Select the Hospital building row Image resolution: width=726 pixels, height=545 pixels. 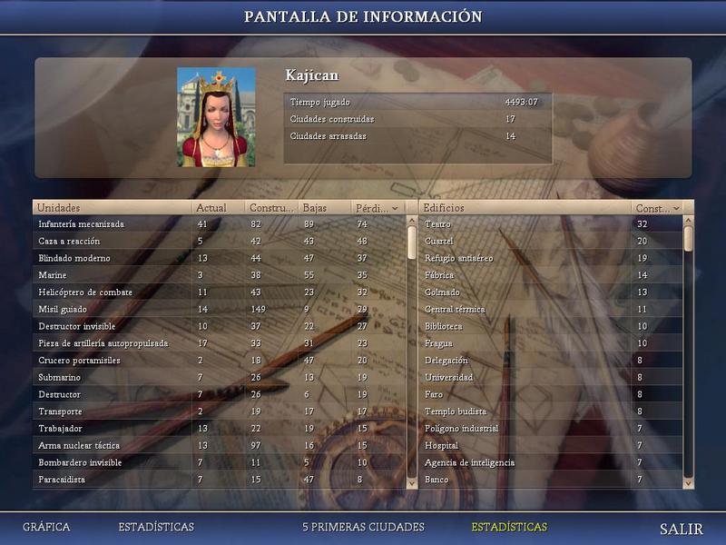(x=551, y=445)
